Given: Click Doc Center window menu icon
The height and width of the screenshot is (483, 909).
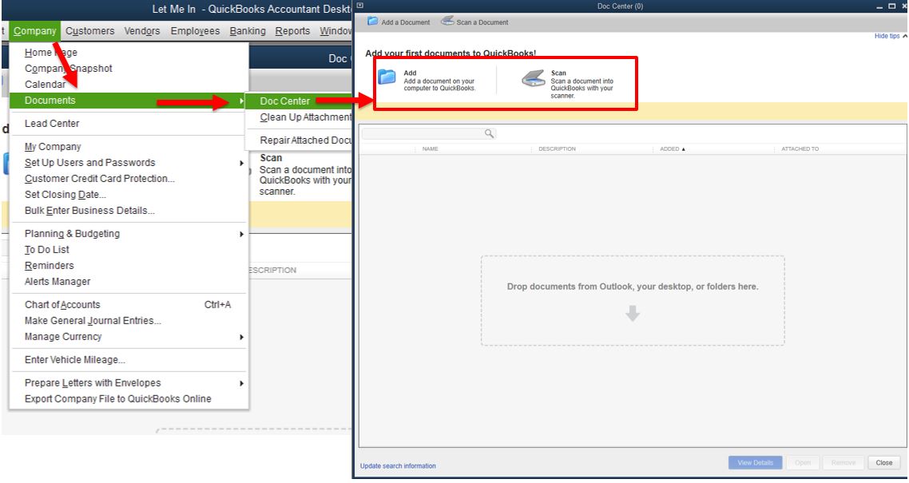Looking at the screenshot, I should pos(360,6).
